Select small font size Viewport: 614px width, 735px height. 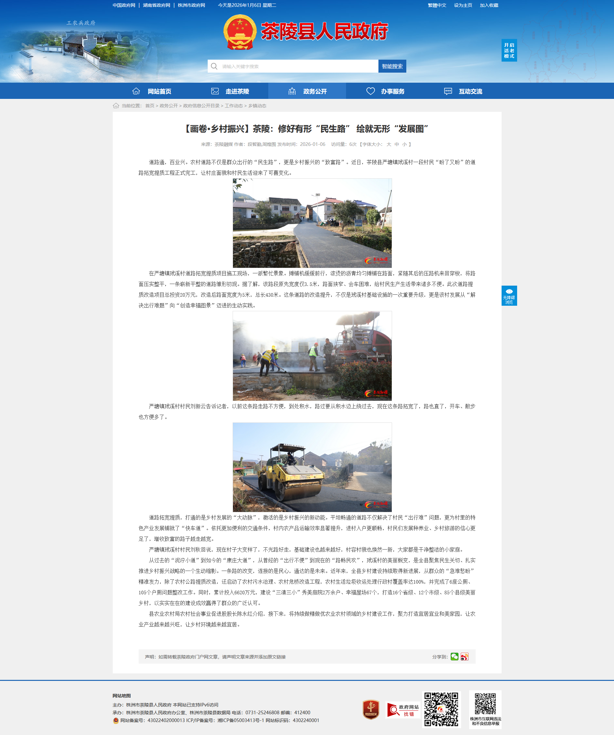point(404,144)
